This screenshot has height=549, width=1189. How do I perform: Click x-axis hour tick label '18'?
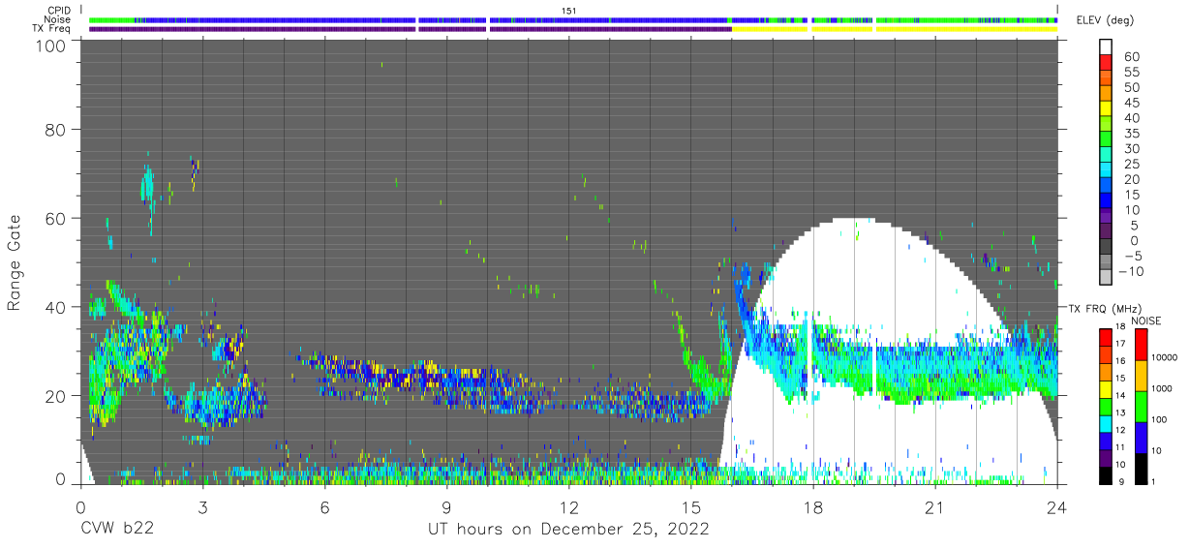pos(813,506)
